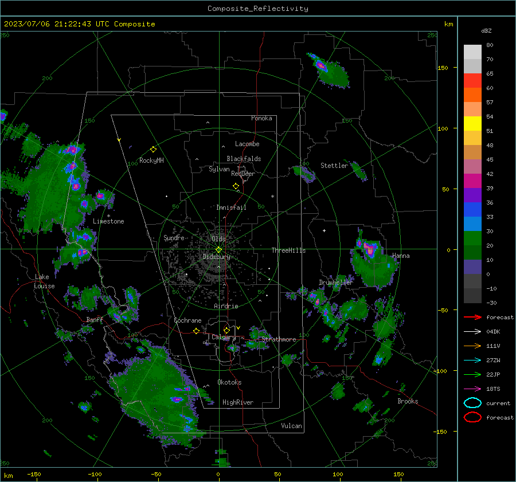
Task: Click the white plus marker west of Hanna
Action: click(324, 230)
